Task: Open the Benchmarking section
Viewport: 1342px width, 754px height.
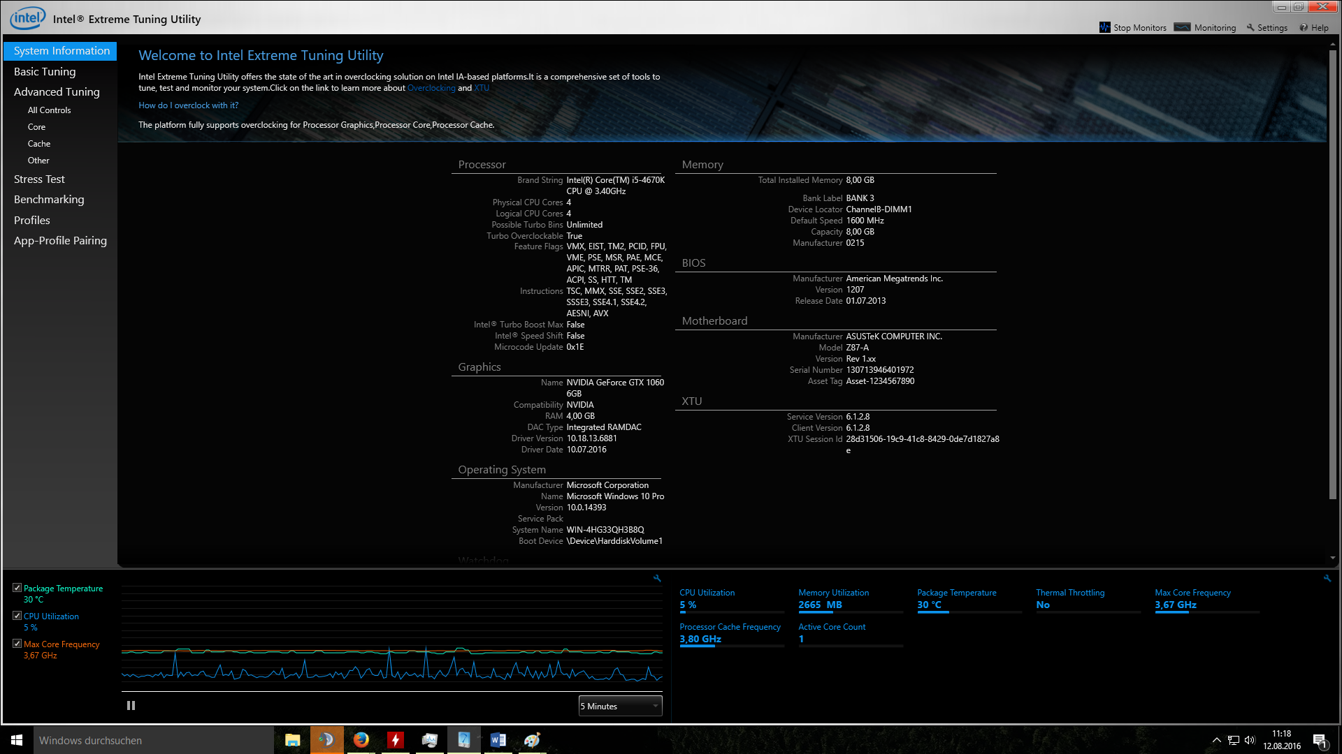Action: click(49, 200)
